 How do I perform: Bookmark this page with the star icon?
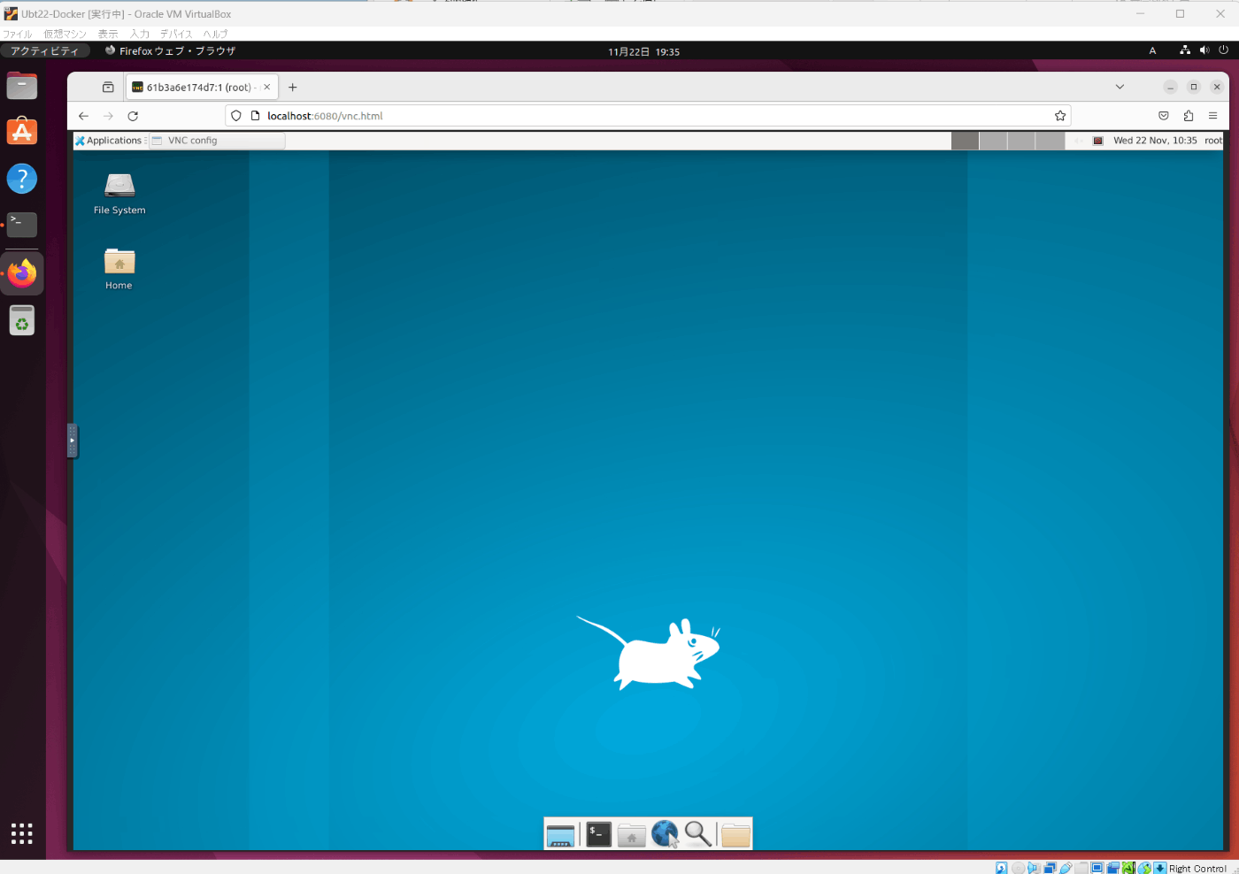click(1060, 116)
